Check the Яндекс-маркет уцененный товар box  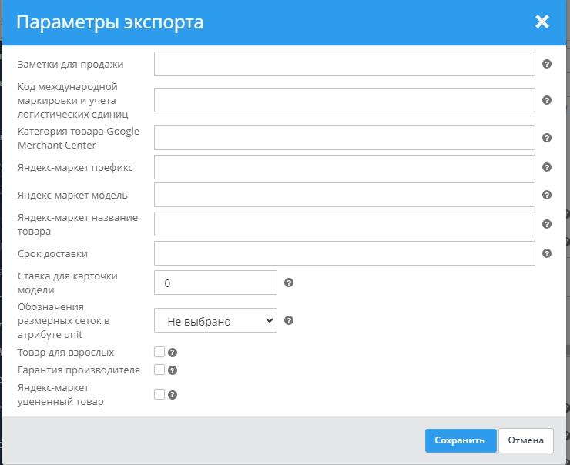coord(159,394)
